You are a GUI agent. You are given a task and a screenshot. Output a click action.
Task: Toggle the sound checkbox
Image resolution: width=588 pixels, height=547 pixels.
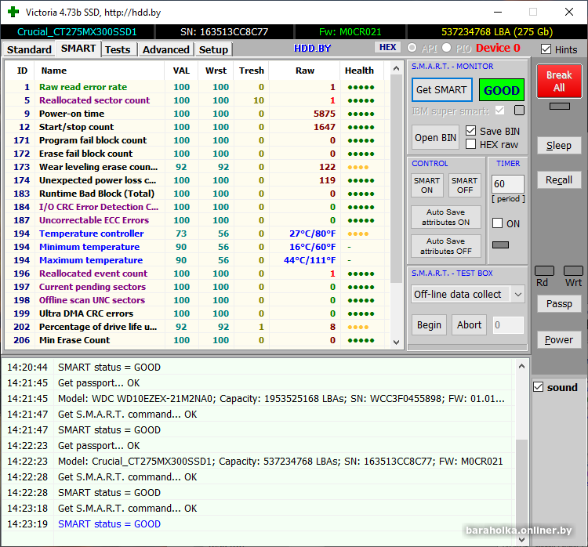(x=538, y=387)
